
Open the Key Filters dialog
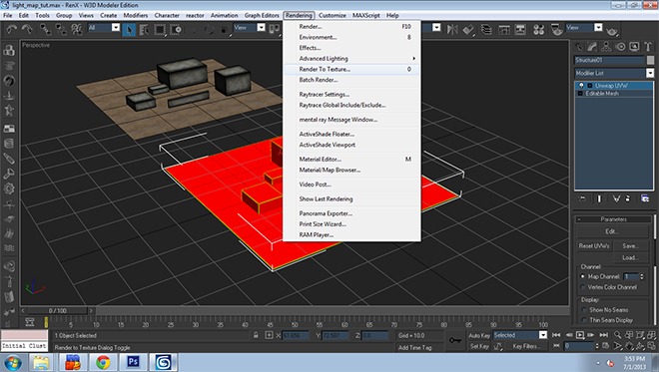526,346
